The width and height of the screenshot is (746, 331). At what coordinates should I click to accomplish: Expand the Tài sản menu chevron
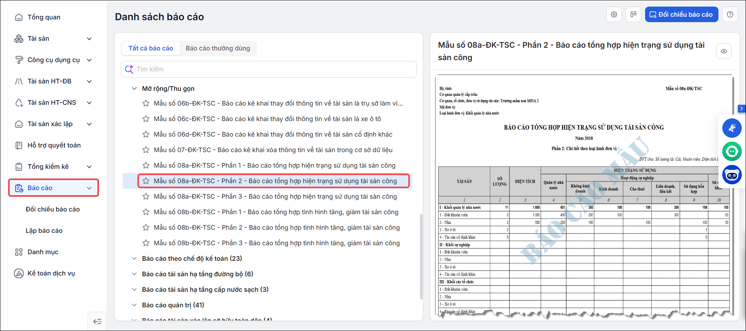(89, 38)
